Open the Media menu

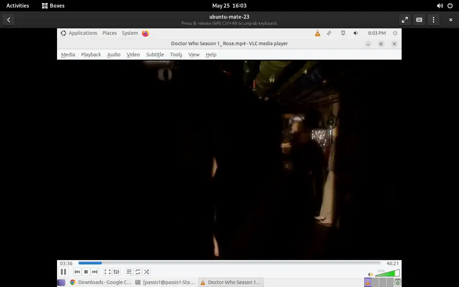pos(68,55)
